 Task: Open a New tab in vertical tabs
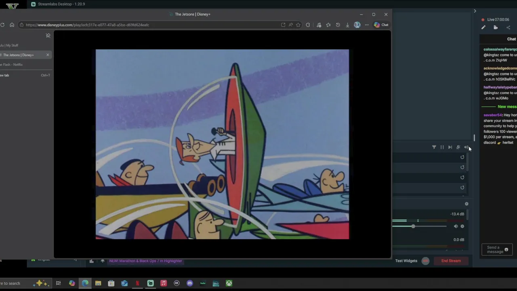(x=25, y=75)
